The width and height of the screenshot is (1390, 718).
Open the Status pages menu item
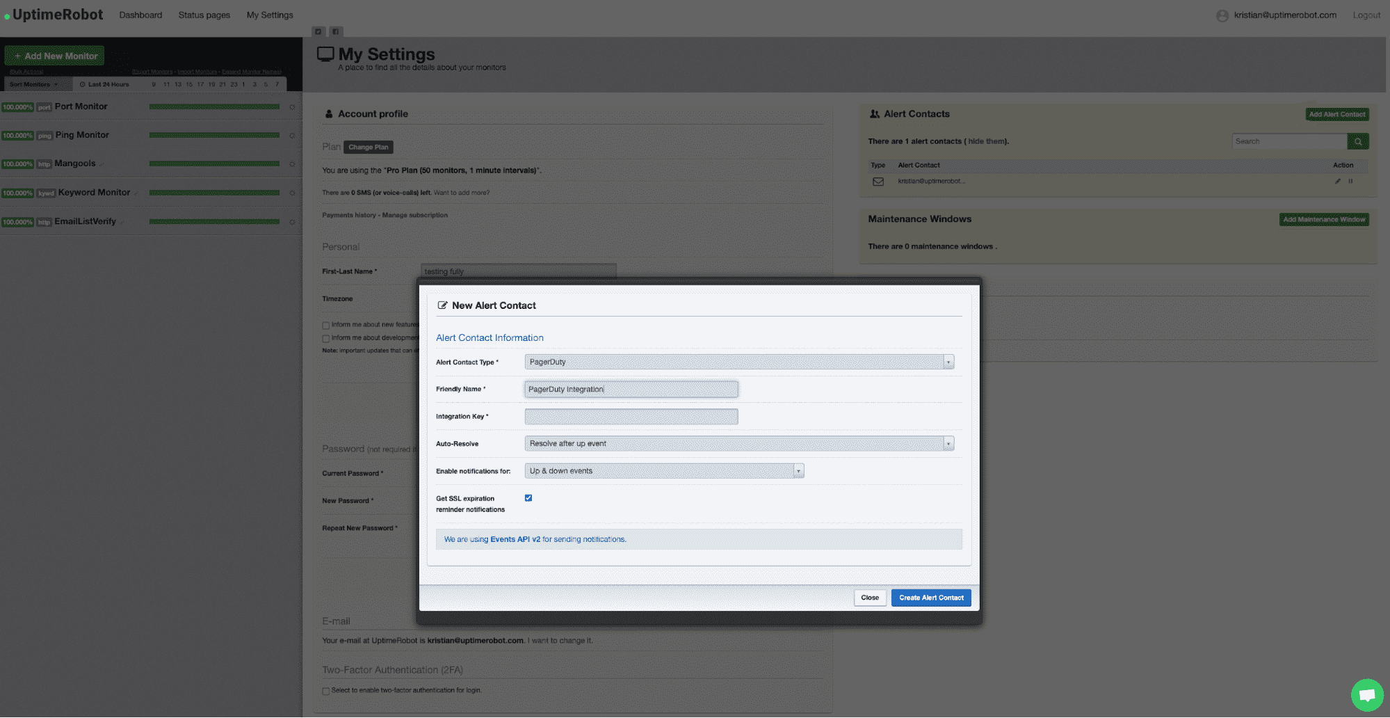tap(204, 15)
